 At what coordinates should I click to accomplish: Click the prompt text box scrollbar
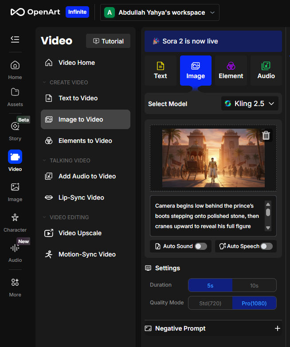point(268,213)
